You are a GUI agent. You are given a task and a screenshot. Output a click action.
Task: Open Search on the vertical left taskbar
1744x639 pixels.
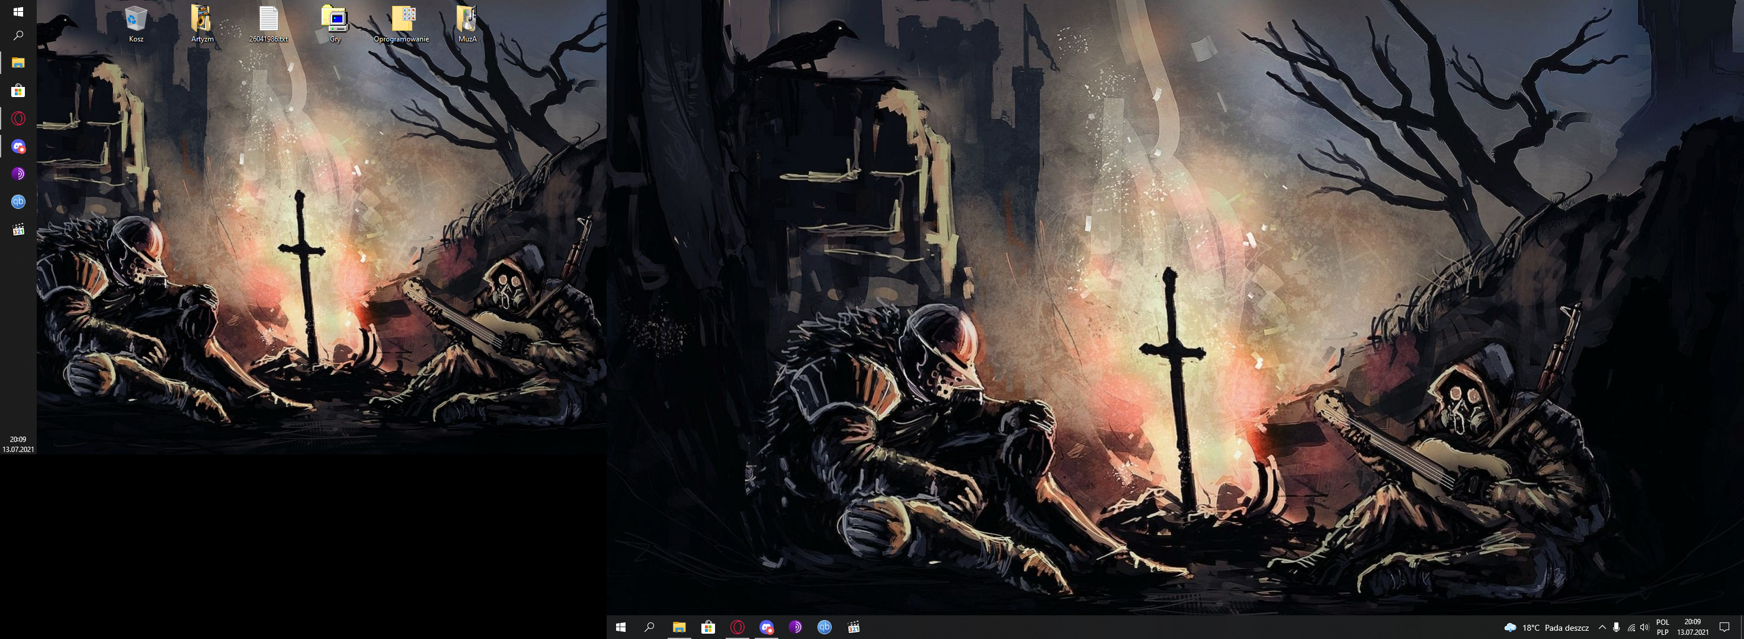18,35
